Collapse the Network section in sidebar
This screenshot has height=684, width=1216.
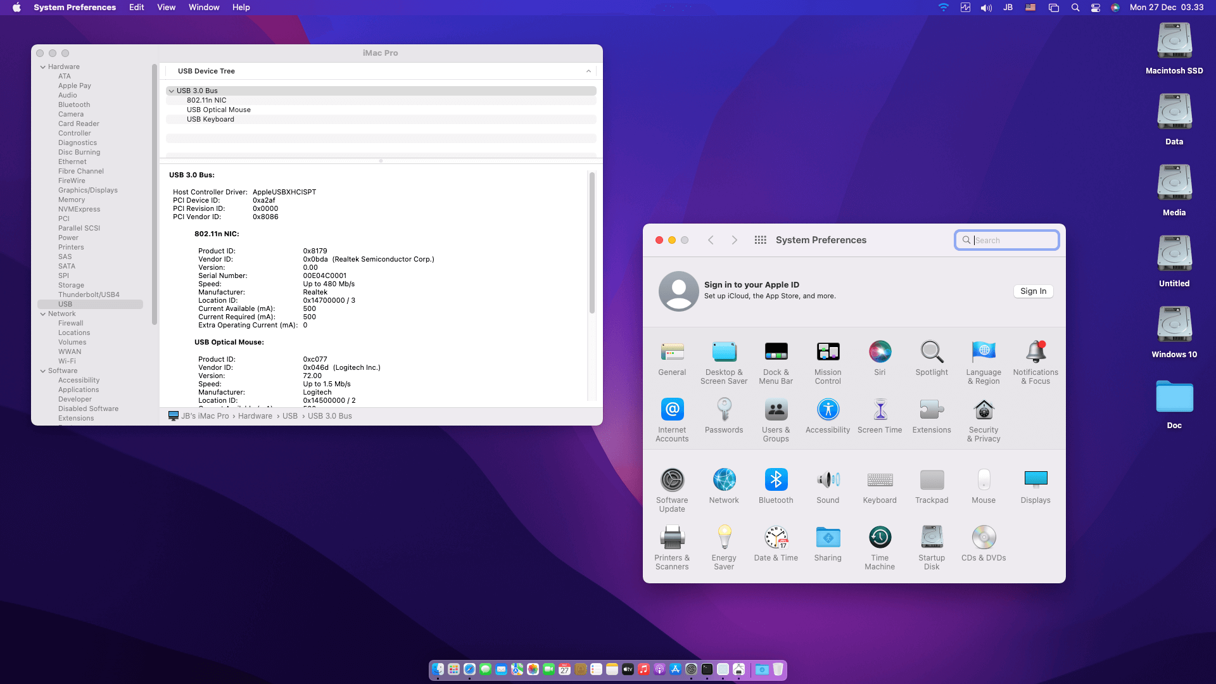pyautogui.click(x=43, y=314)
